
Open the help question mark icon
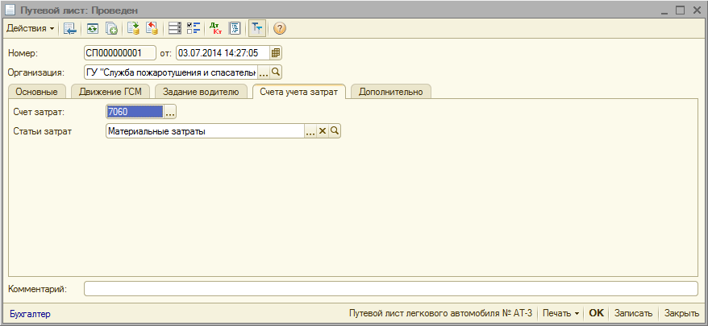tap(280, 28)
